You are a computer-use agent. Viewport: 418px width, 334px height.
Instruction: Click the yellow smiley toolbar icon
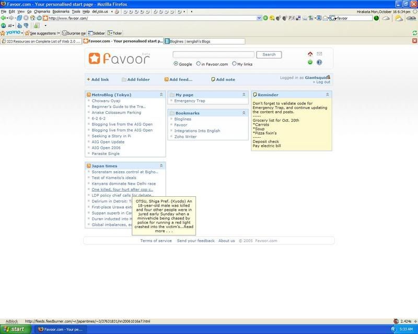[x=272, y=18]
